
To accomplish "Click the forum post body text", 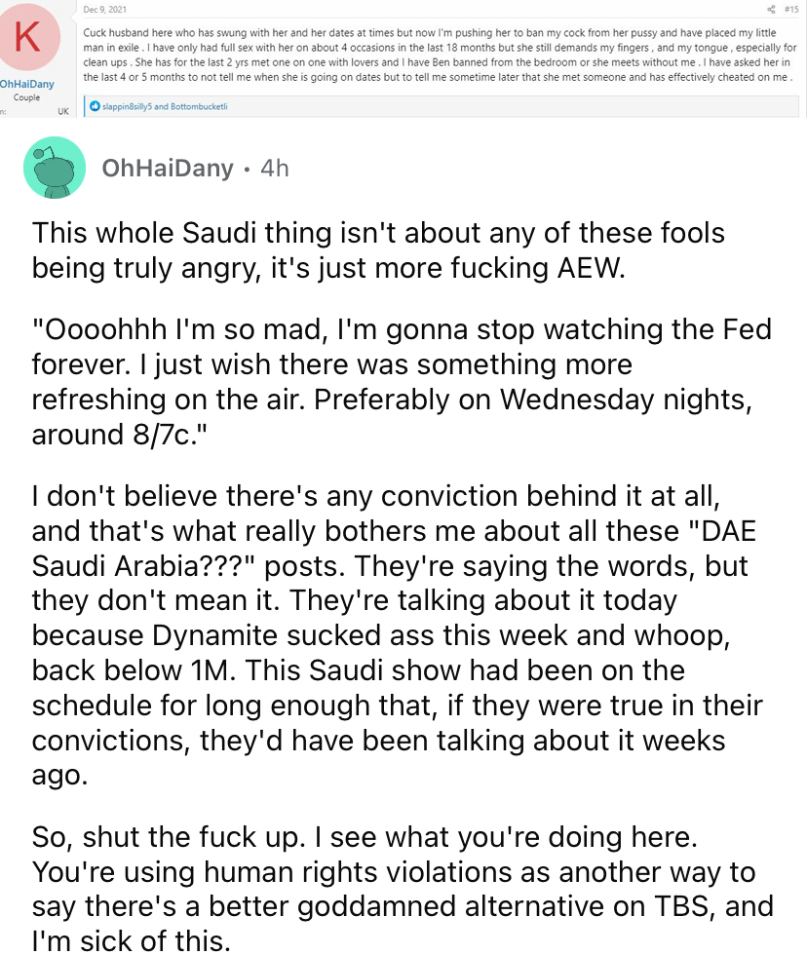I will pos(440,55).
